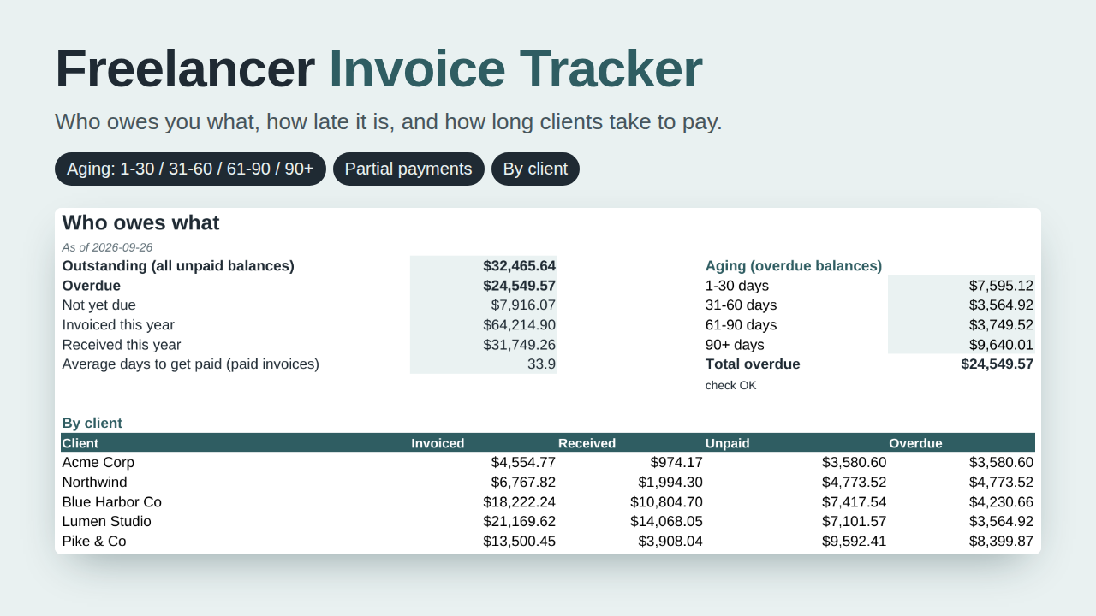Click Pike & Co overdue amount $8,399.87

coord(1001,542)
